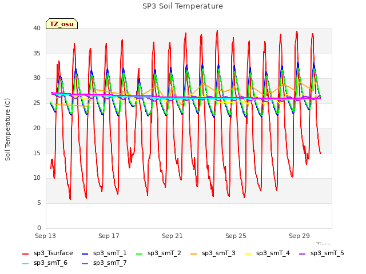Image resolution: width=366 pixels, height=274 pixels.
Task: Click the yellow sp3_smT_4 color swatch
Action: (x=248, y=253)
